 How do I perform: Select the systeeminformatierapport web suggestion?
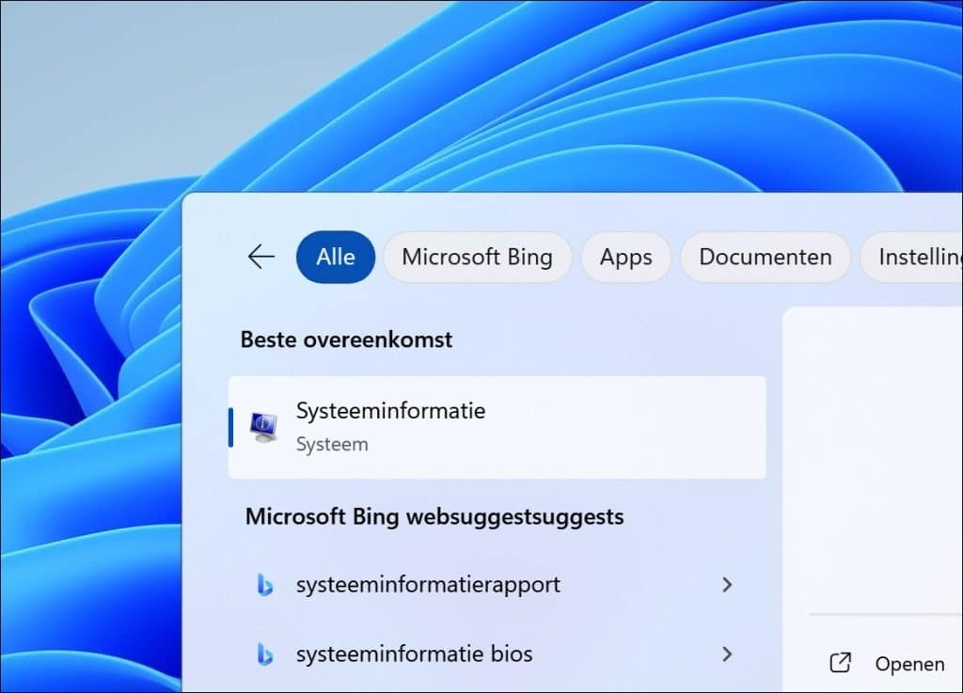pos(497,584)
